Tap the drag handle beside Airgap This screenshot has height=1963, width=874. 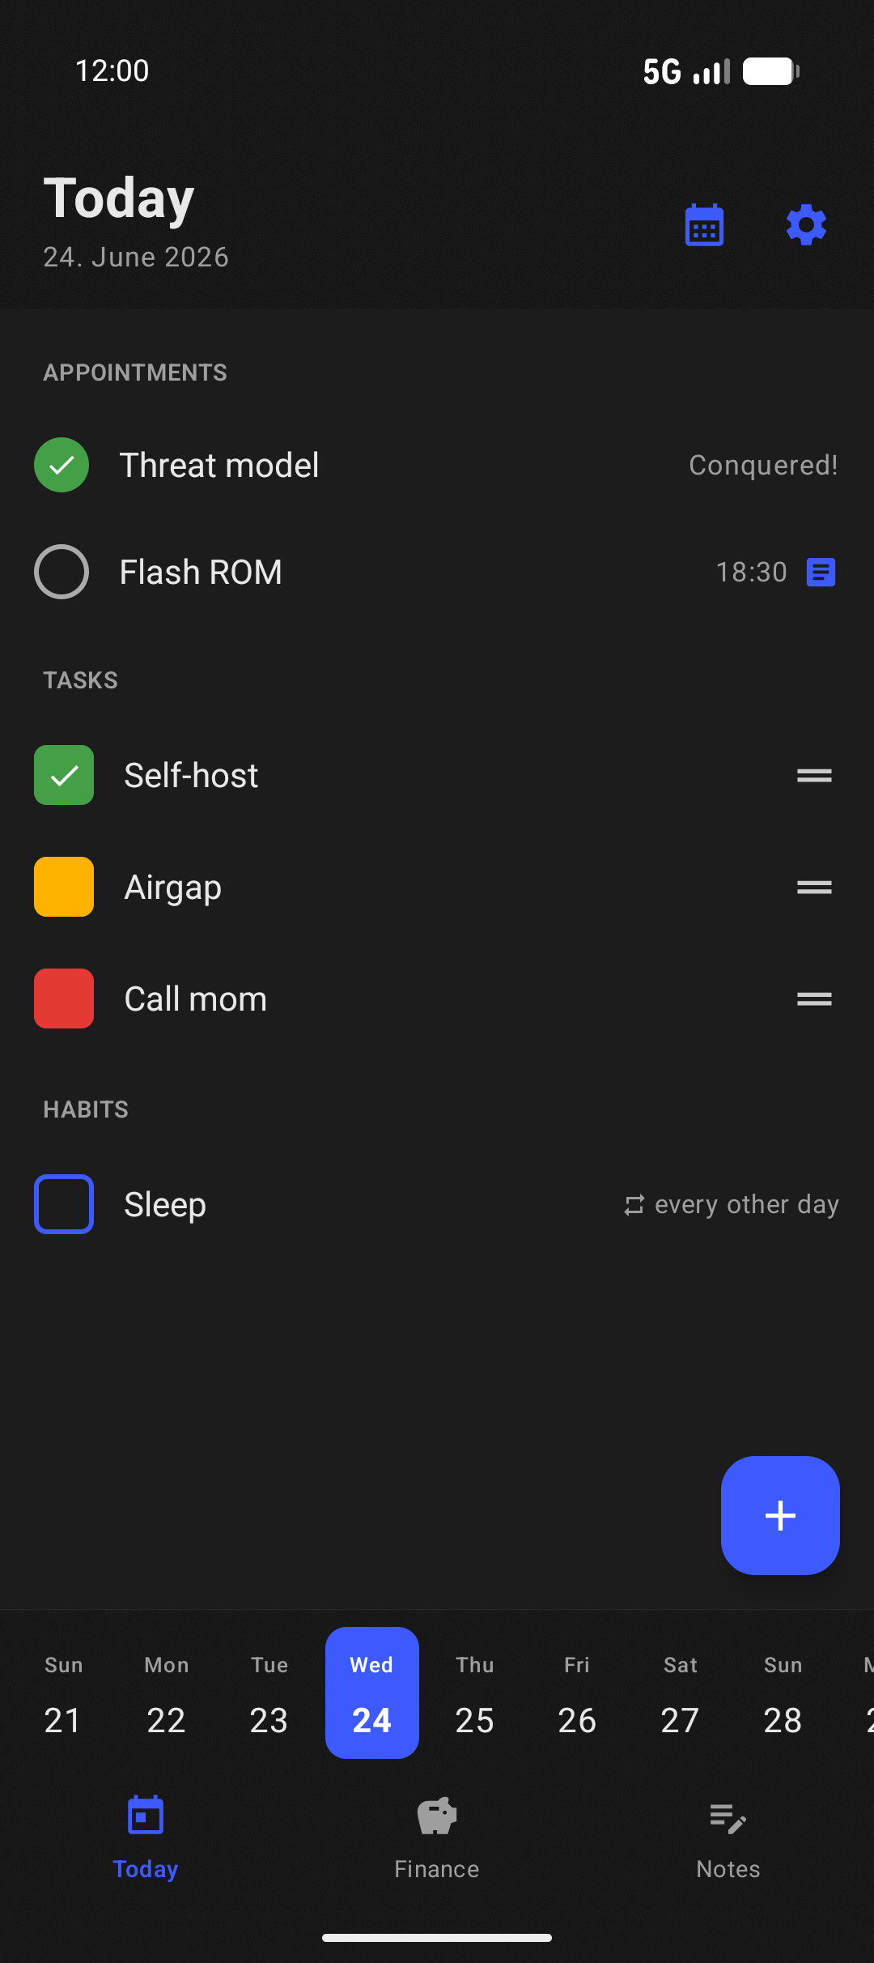814,888
